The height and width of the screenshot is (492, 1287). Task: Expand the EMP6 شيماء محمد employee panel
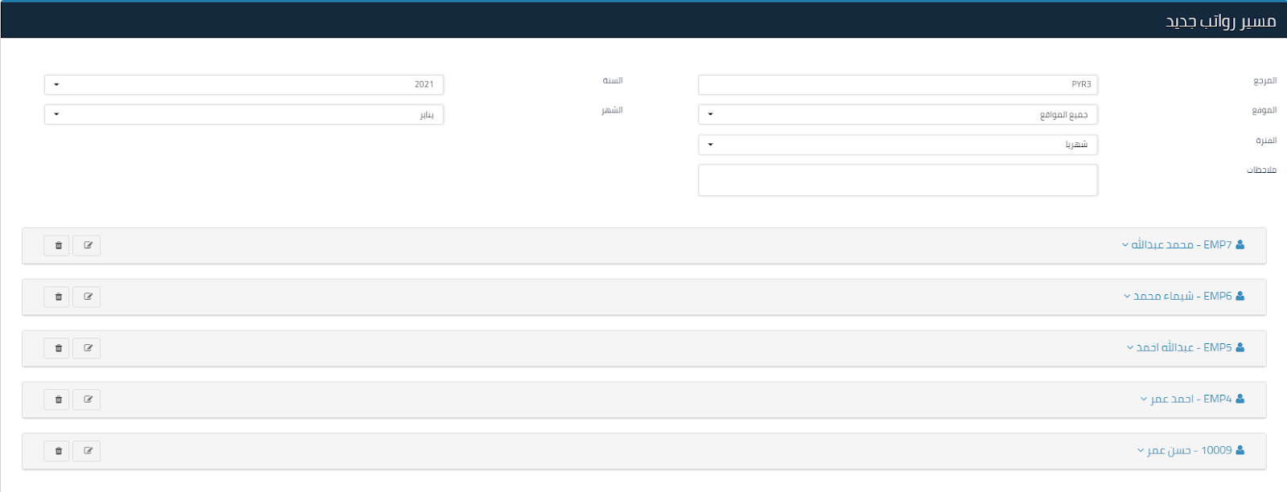pos(1182,296)
